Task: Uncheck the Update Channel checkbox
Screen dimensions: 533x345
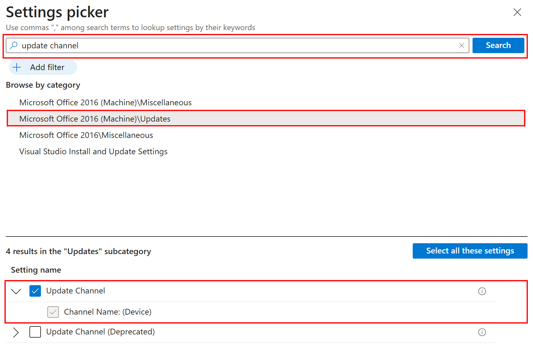Action: [35, 291]
